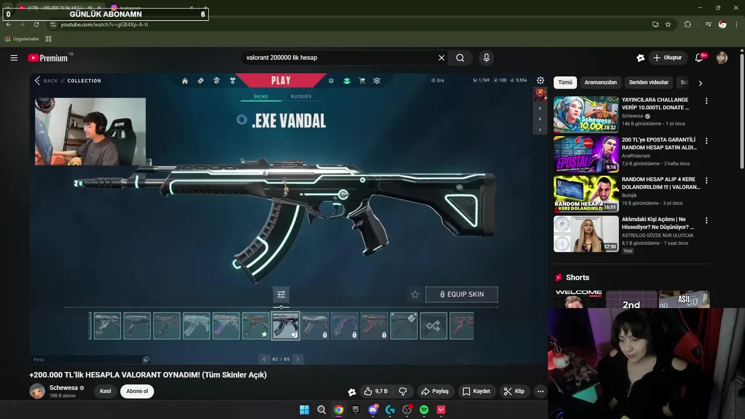Go to previous skin page arrow
Image resolution: width=745 pixels, height=419 pixels.
(x=264, y=359)
